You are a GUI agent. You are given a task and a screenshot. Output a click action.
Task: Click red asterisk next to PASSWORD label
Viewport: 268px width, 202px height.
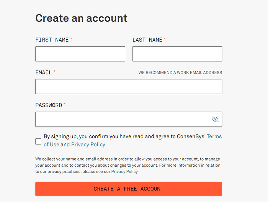tap(64, 104)
